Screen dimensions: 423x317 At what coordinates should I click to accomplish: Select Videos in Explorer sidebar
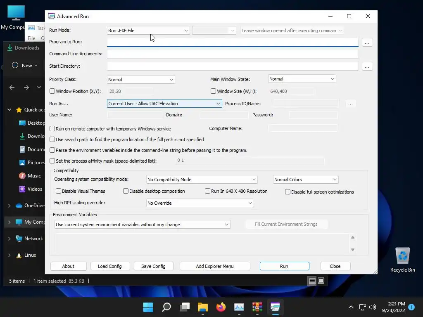[31, 189]
